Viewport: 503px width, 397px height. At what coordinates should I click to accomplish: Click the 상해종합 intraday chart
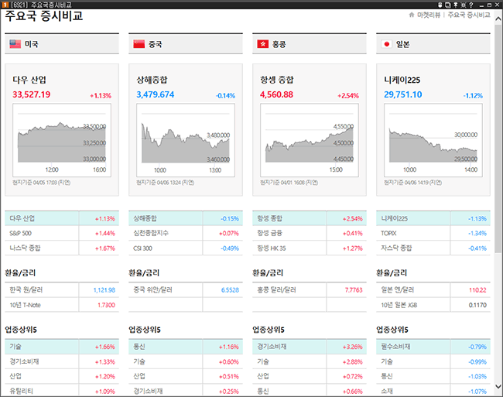pyautogui.click(x=186, y=140)
